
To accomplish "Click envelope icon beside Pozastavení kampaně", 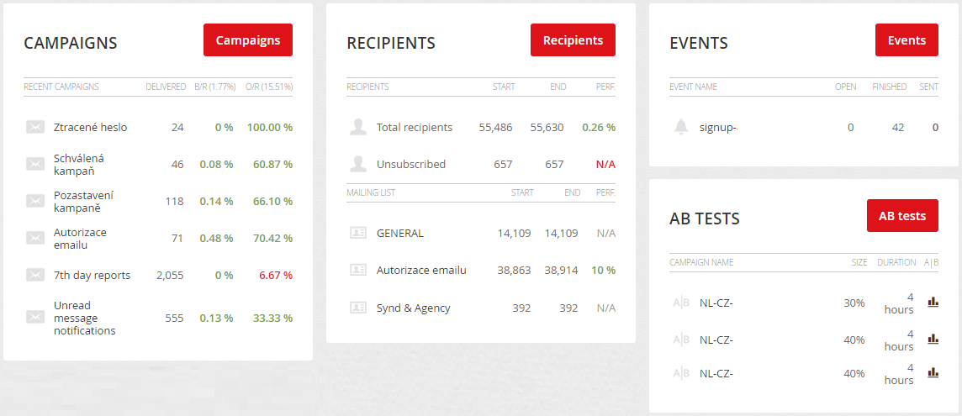I will pyautogui.click(x=35, y=201).
